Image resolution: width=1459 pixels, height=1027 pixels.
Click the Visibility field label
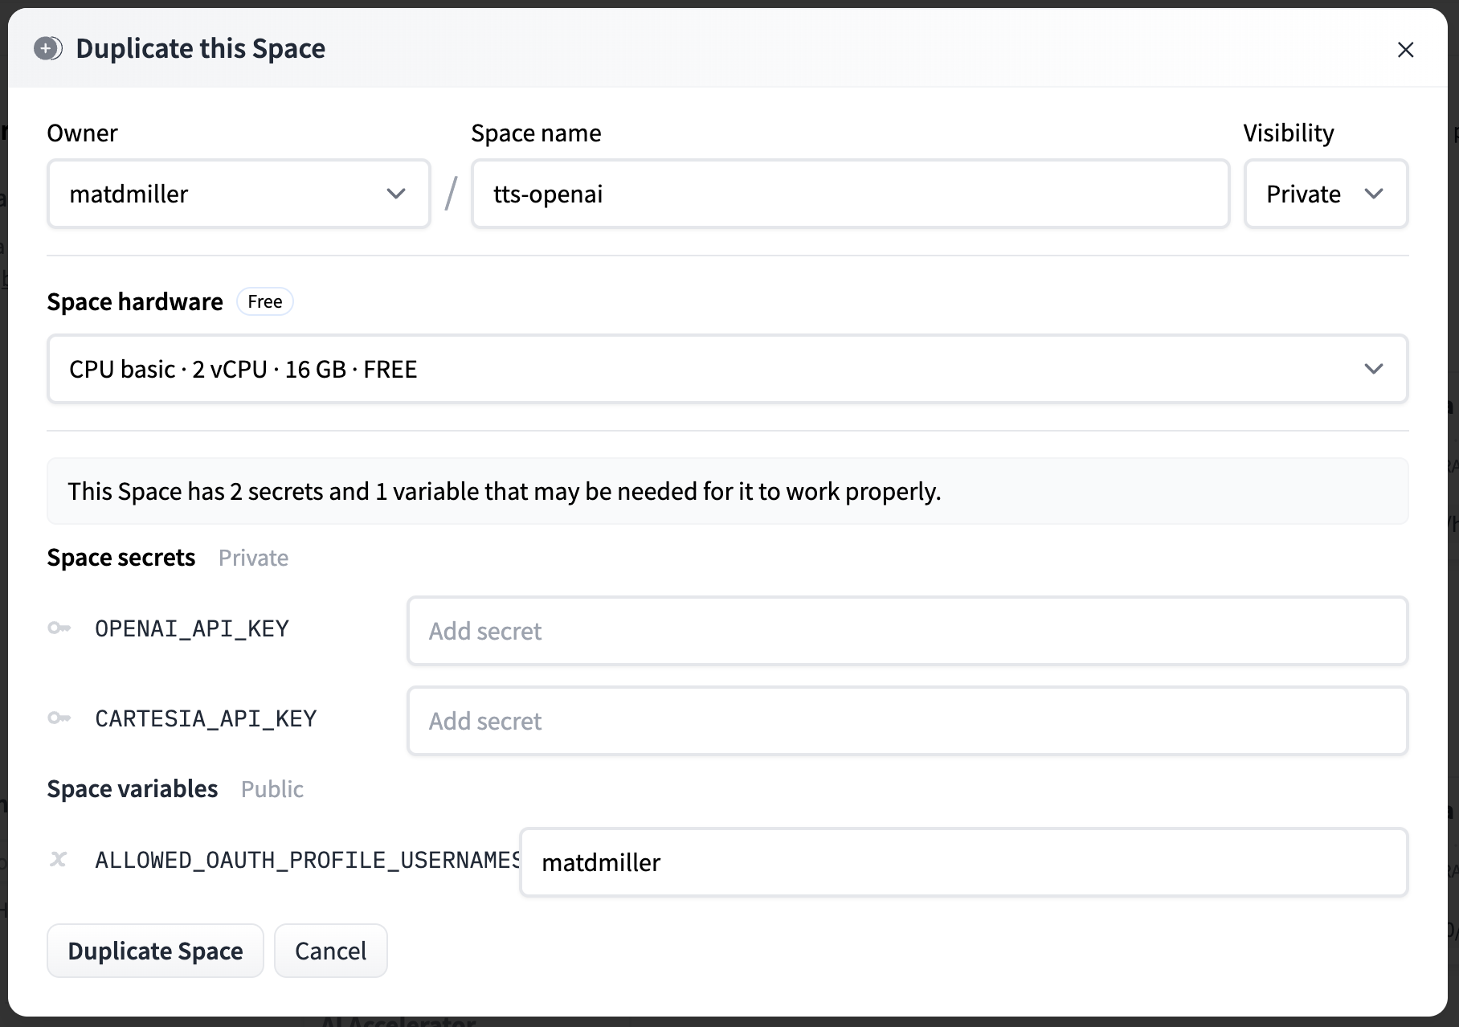(x=1289, y=133)
